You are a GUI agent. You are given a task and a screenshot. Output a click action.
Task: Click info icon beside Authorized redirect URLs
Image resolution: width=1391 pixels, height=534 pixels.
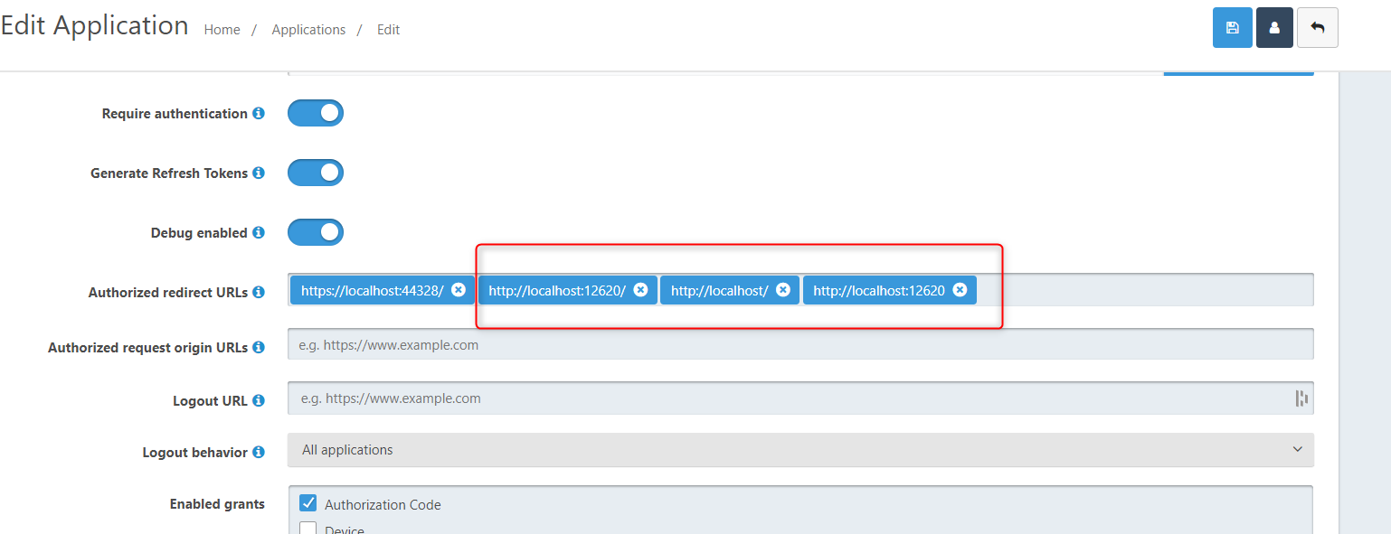pyautogui.click(x=259, y=293)
